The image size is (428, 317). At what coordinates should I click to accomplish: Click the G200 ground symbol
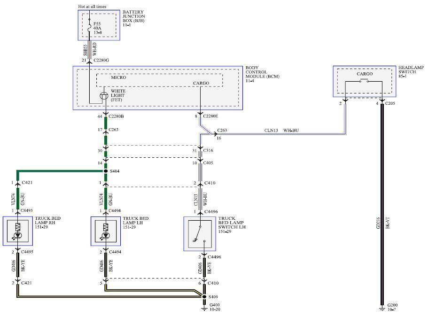coord(382,309)
